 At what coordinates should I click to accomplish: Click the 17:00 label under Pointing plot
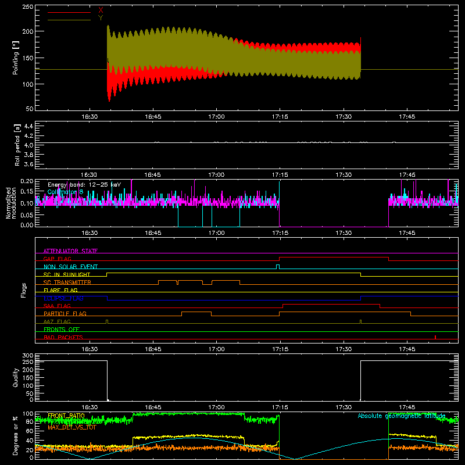(216, 117)
